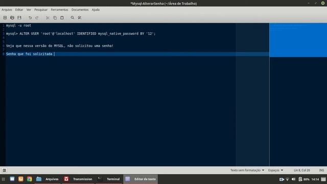Open the Pesquisar menu
This screenshot has width=327, height=184.
tap(41, 10)
